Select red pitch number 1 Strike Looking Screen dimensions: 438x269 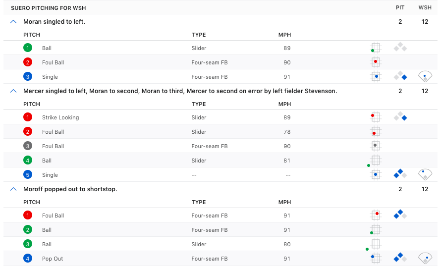coord(28,117)
